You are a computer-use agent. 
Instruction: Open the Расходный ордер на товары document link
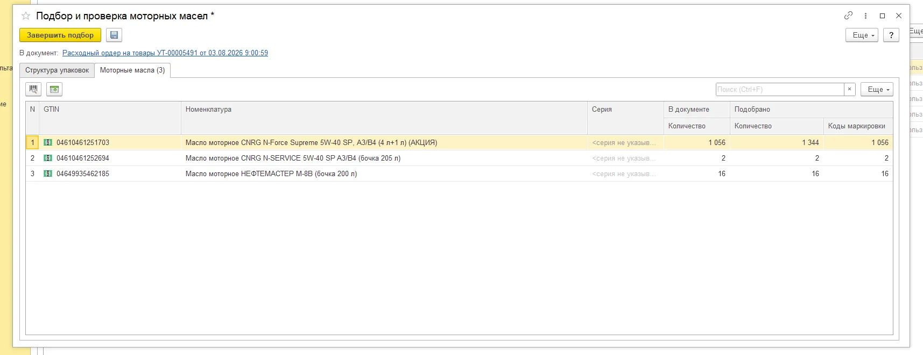coord(165,53)
